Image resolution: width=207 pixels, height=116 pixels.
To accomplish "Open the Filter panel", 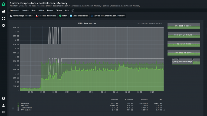I will (x=63, y=16).
